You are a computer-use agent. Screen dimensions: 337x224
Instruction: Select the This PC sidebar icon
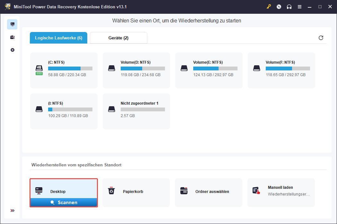[12, 24]
